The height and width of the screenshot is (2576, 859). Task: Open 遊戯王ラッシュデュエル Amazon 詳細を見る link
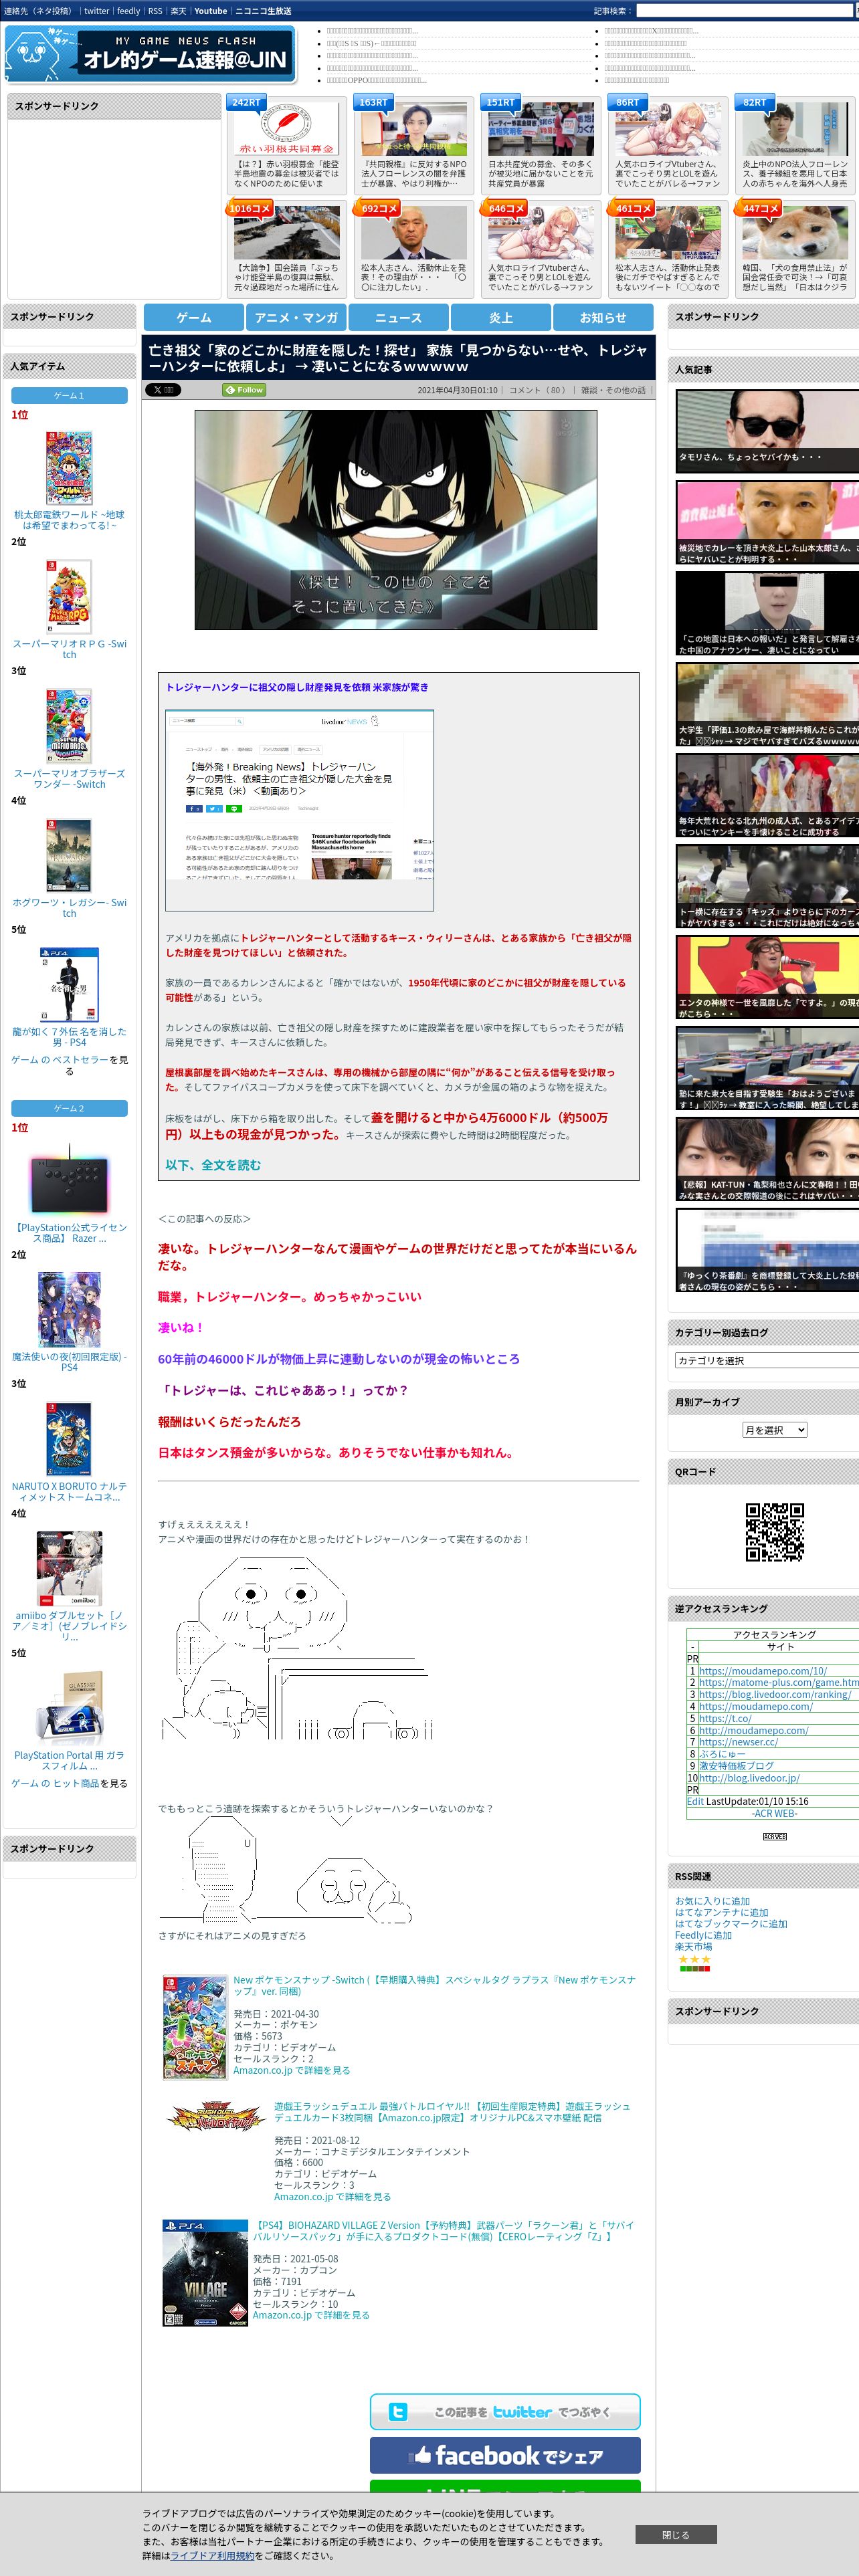point(332,2197)
